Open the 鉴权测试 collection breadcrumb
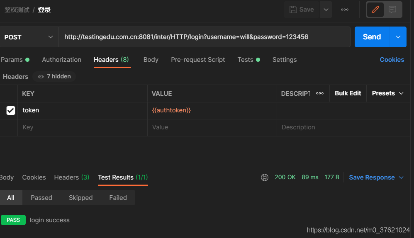This screenshot has width=414, height=238. [17, 10]
